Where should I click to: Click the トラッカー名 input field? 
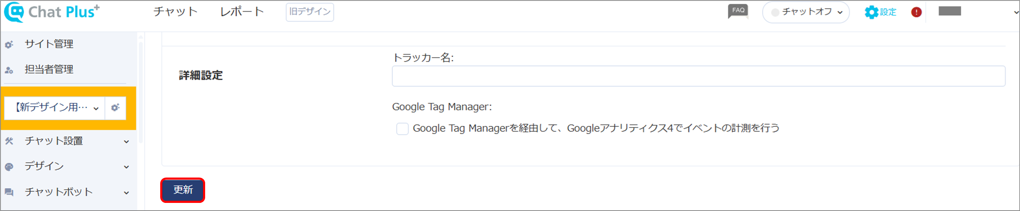[x=699, y=76]
